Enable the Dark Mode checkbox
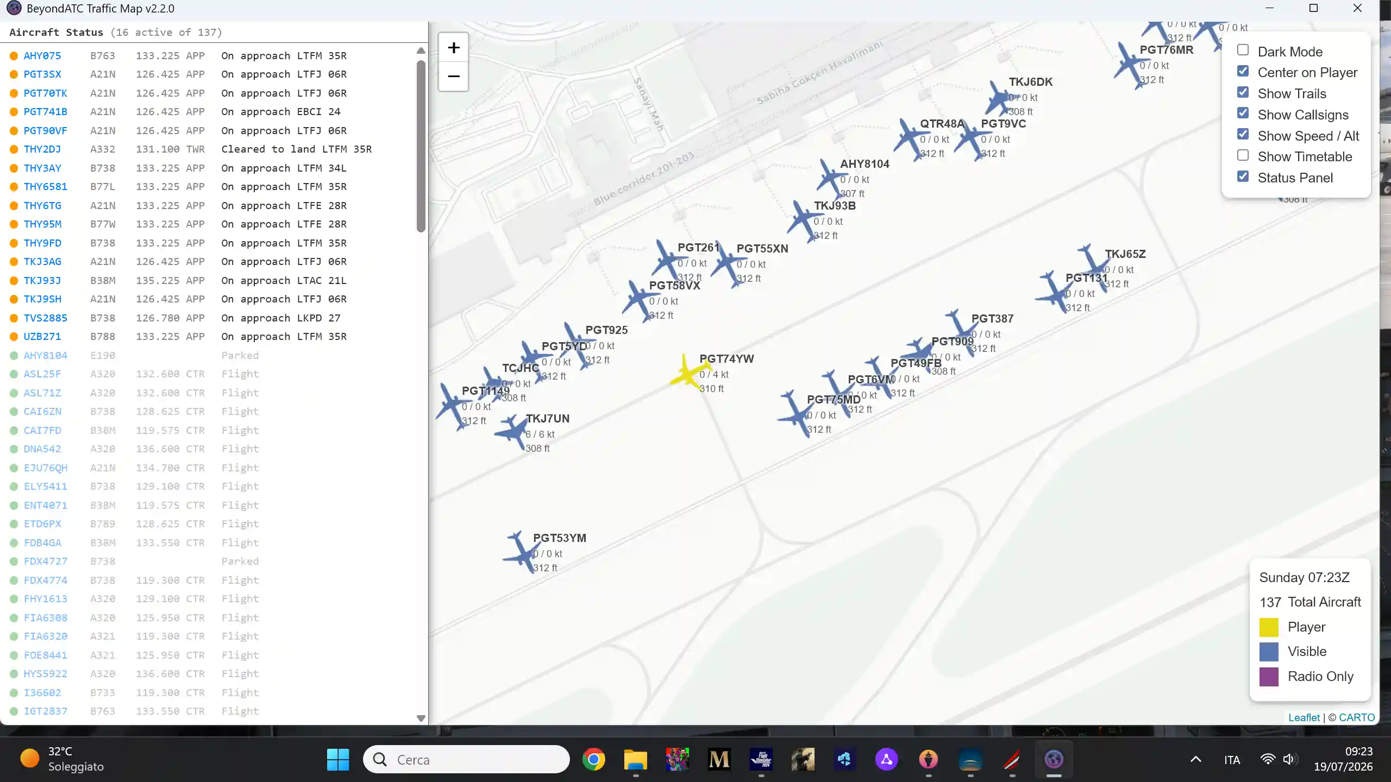 pos(1243,50)
